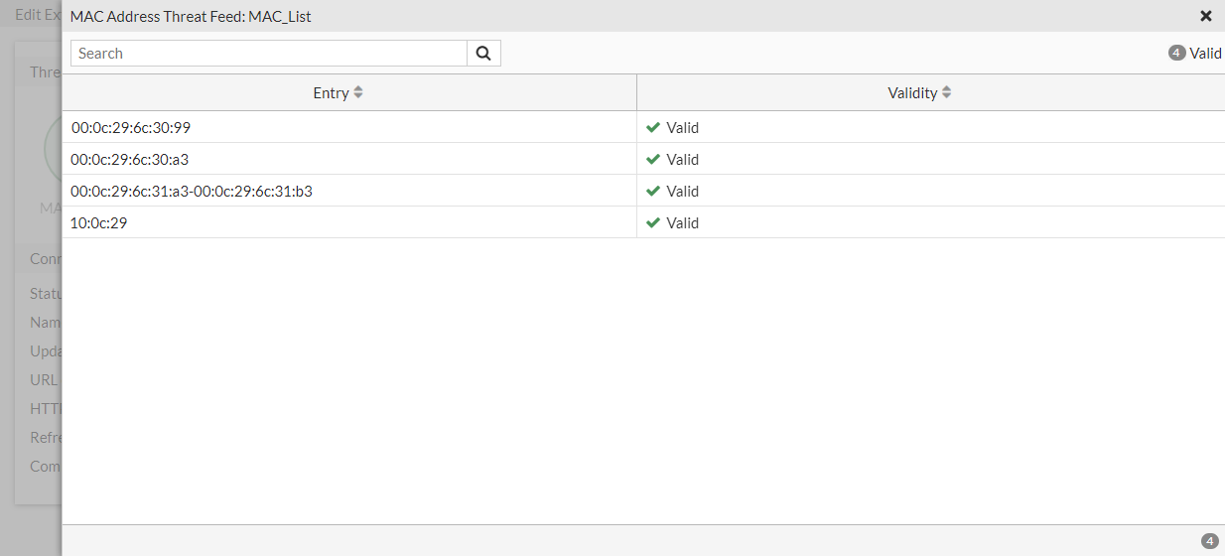Click the Validity column header
This screenshot has width=1225, height=556.
tap(912, 92)
